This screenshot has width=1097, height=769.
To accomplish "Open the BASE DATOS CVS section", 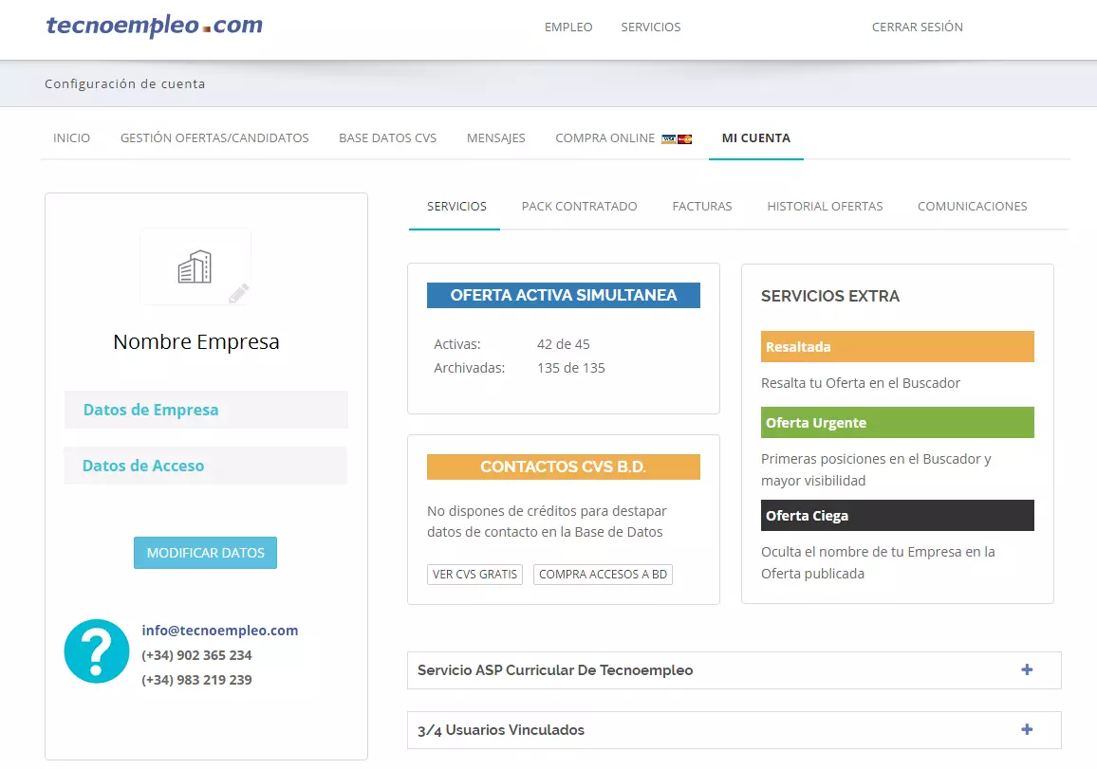I will (387, 137).
